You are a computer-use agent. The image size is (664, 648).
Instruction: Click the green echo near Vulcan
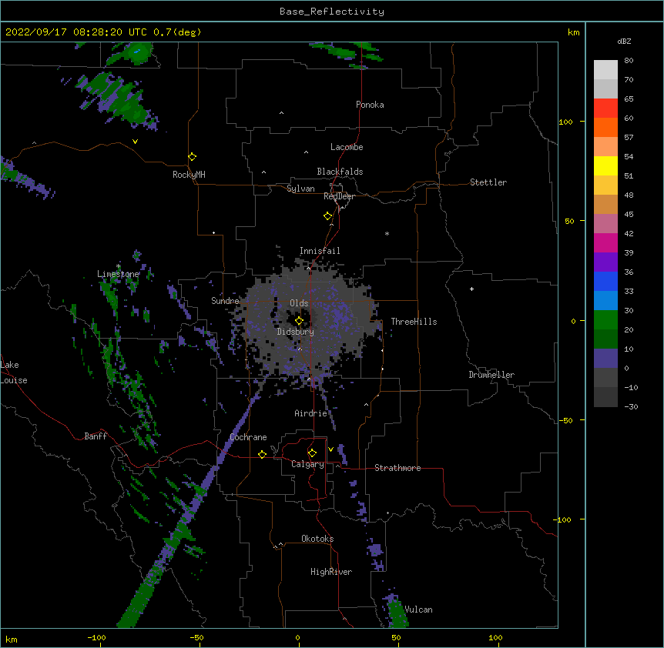(397, 612)
